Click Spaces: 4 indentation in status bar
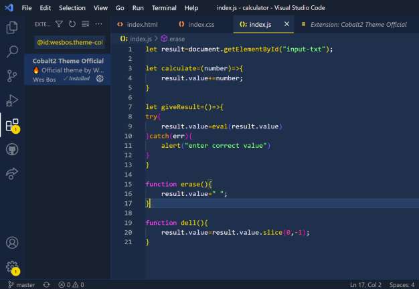This screenshot has height=289, width=419. (x=402, y=285)
